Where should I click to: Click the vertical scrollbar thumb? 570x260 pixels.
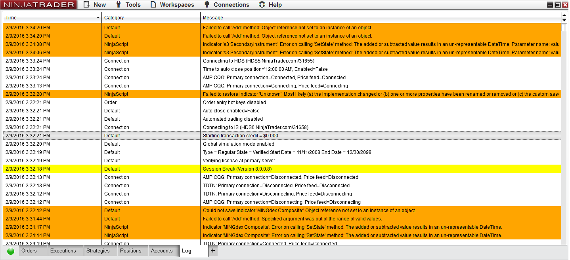click(x=564, y=27)
